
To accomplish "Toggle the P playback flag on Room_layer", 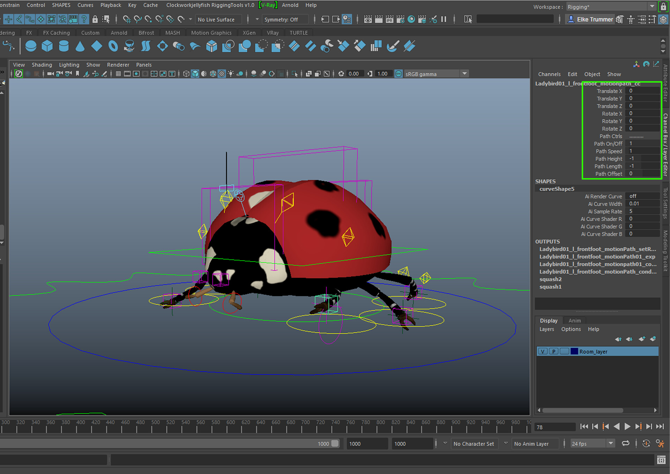I will [553, 351].
